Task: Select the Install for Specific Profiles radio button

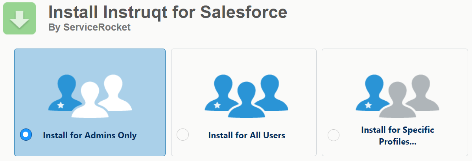Action: click(334, 135)
